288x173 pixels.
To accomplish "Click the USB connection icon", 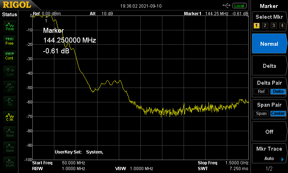I will pos(227,5).
